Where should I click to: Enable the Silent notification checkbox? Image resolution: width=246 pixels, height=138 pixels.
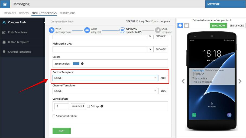point(54,116)
